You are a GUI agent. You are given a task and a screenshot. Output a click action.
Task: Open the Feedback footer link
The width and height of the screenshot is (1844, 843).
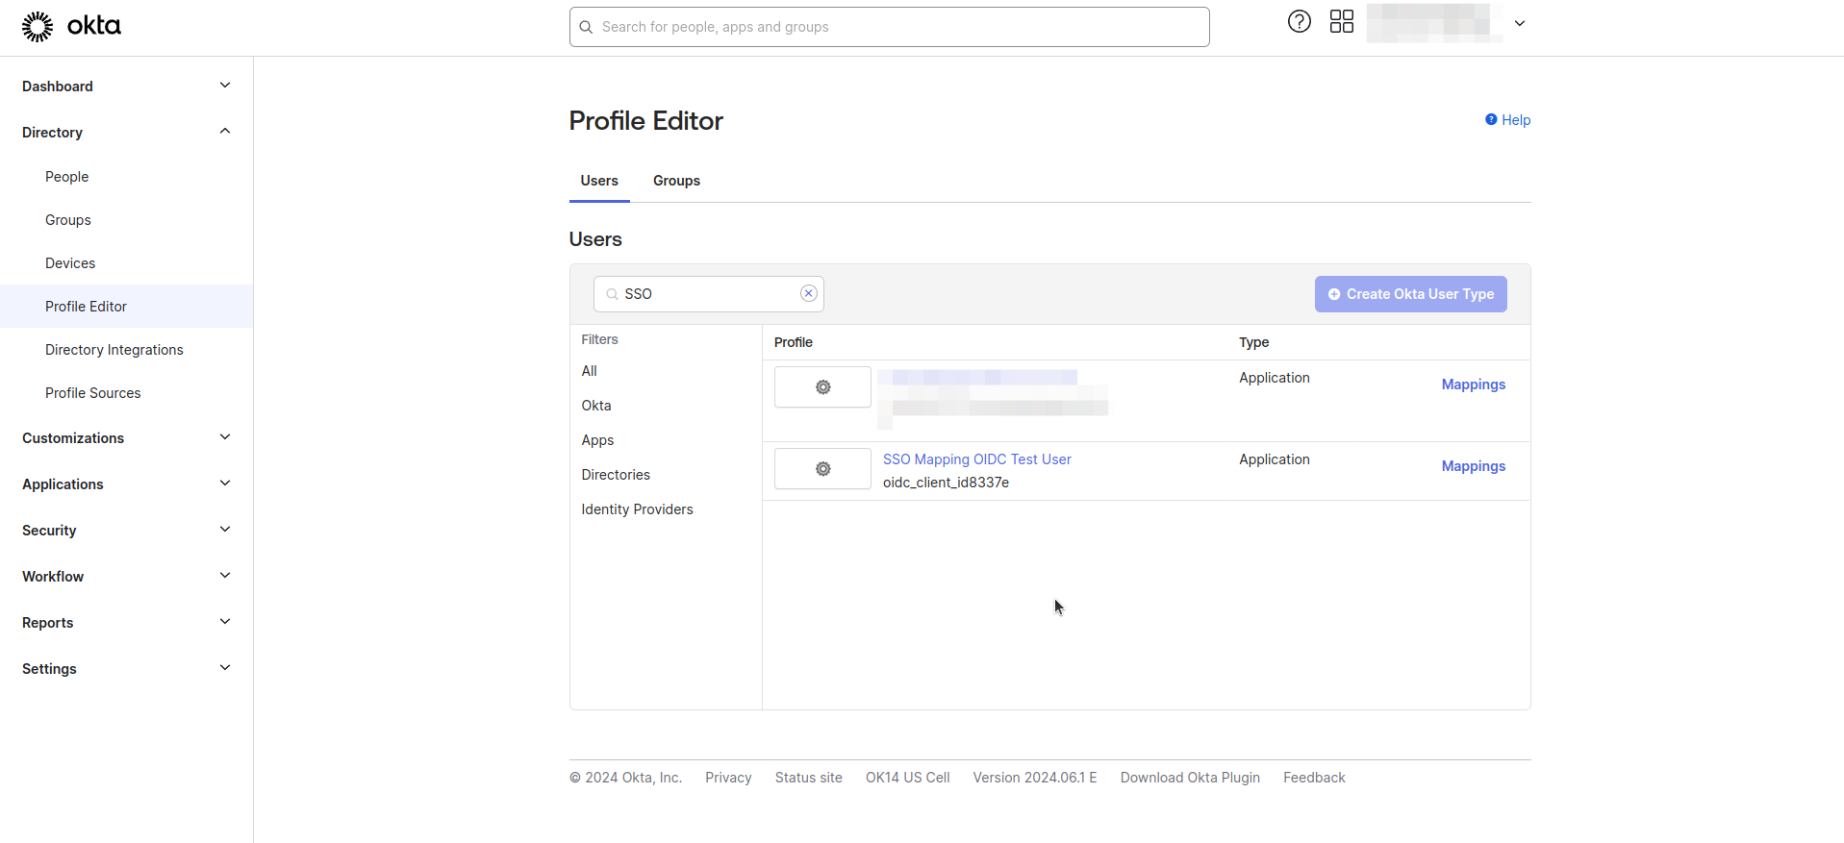click(x=1314, y=778)
